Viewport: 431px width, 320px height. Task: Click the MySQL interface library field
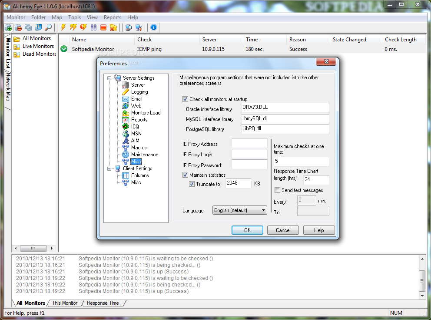pyautogui.click(x=285, y=119)
